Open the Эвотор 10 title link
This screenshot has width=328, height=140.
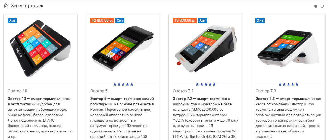click(x=17, y=91)
